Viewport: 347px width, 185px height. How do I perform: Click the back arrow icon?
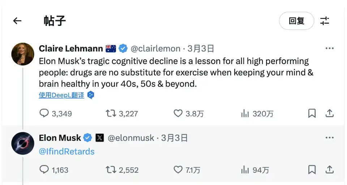(x=17, y=21)
